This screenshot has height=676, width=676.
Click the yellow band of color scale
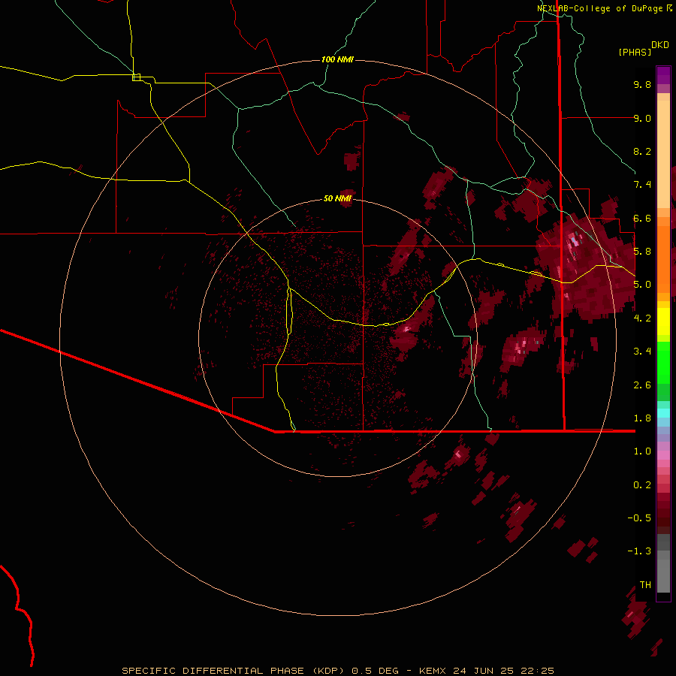coord(663,321)
